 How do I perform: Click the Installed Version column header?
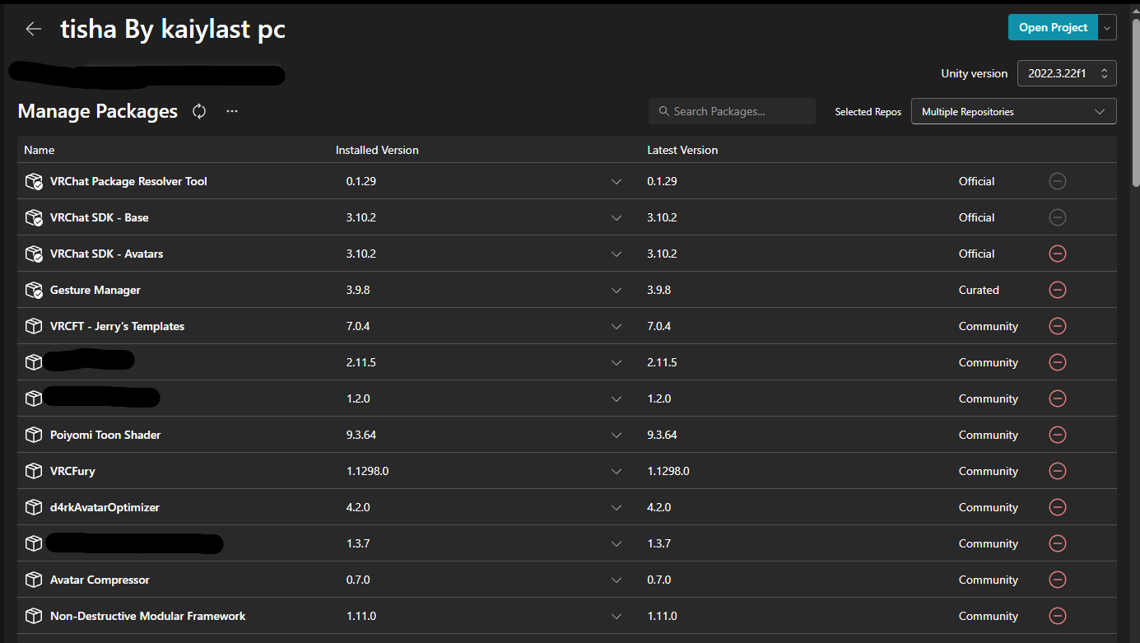[377, 150]
